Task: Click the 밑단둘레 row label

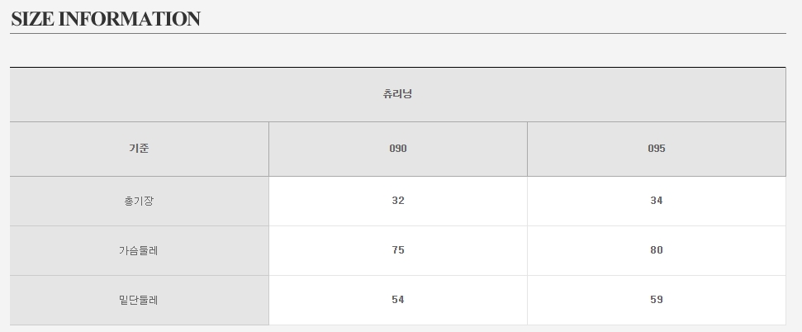Action: tap(139, 300)
